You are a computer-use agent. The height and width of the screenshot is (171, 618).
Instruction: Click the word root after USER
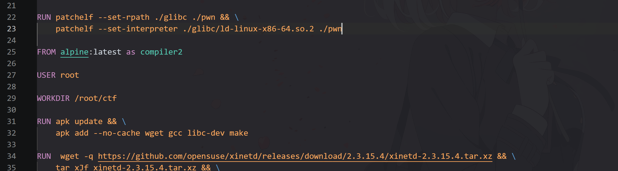[x=70, y=75]
